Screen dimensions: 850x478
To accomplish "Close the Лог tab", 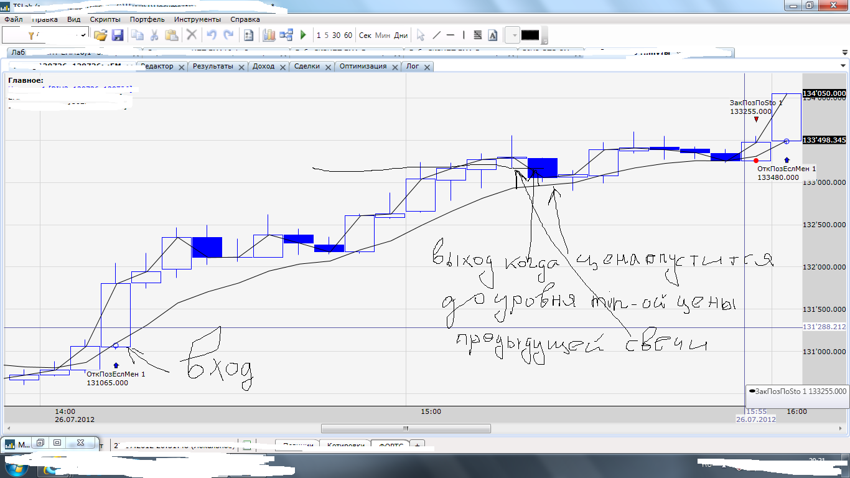I will (x=426, y=67).
